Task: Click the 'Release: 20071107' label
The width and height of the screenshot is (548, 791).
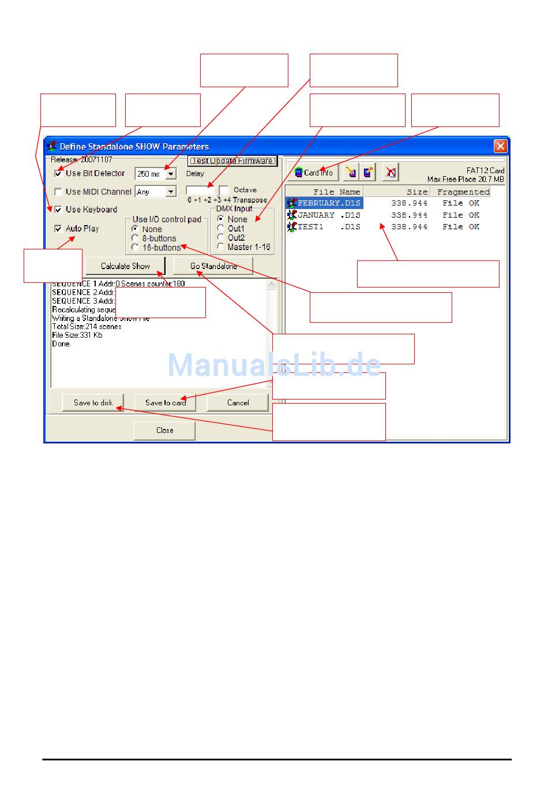Action: [x=81, y=159]
